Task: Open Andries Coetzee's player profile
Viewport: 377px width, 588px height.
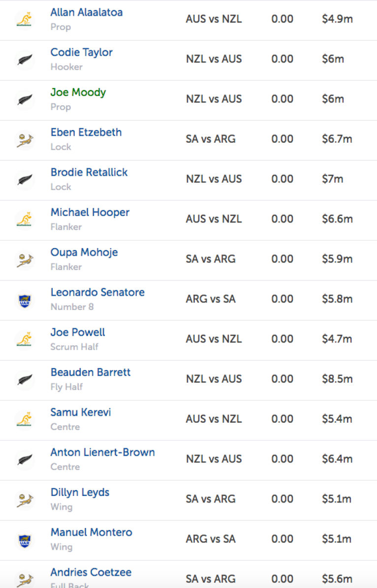Action: [x=91, y=572]
